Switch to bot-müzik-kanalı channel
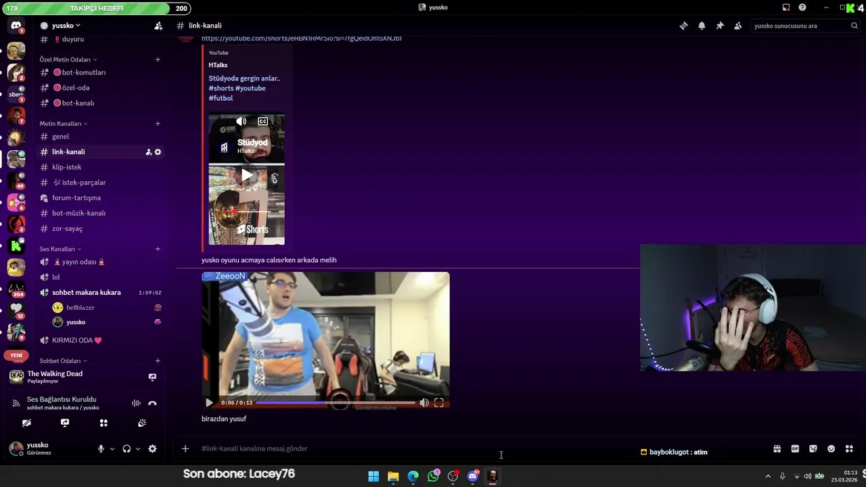The width and height of the screenshot is (866, 487). (100, 213)
